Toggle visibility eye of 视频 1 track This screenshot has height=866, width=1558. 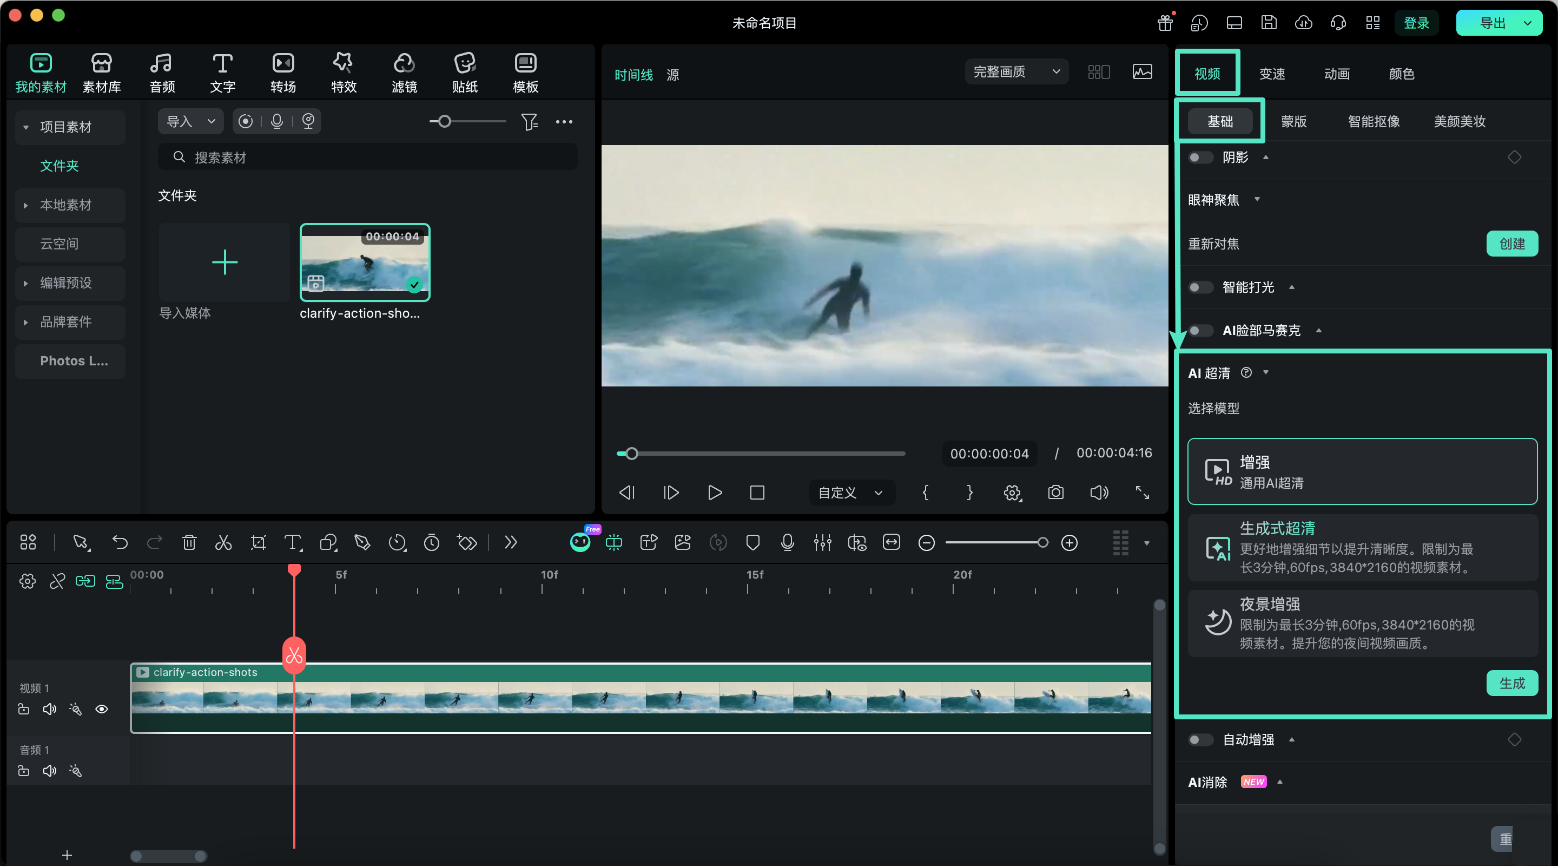click(x=102, y=708)
